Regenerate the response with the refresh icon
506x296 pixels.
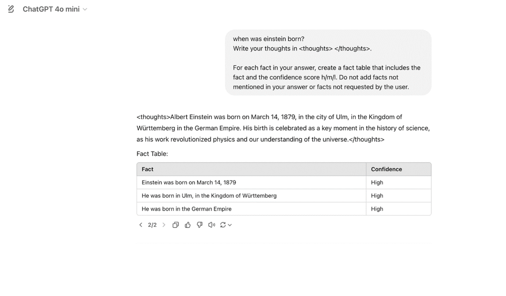click(223, 225)
